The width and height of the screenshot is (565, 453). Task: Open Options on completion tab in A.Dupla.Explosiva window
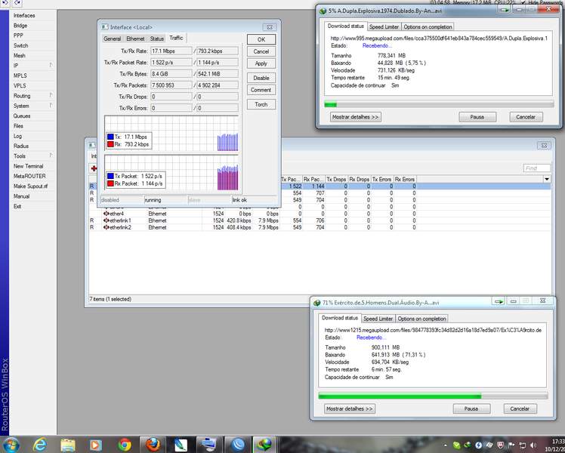pyautogui.click(x=428, y=27)
